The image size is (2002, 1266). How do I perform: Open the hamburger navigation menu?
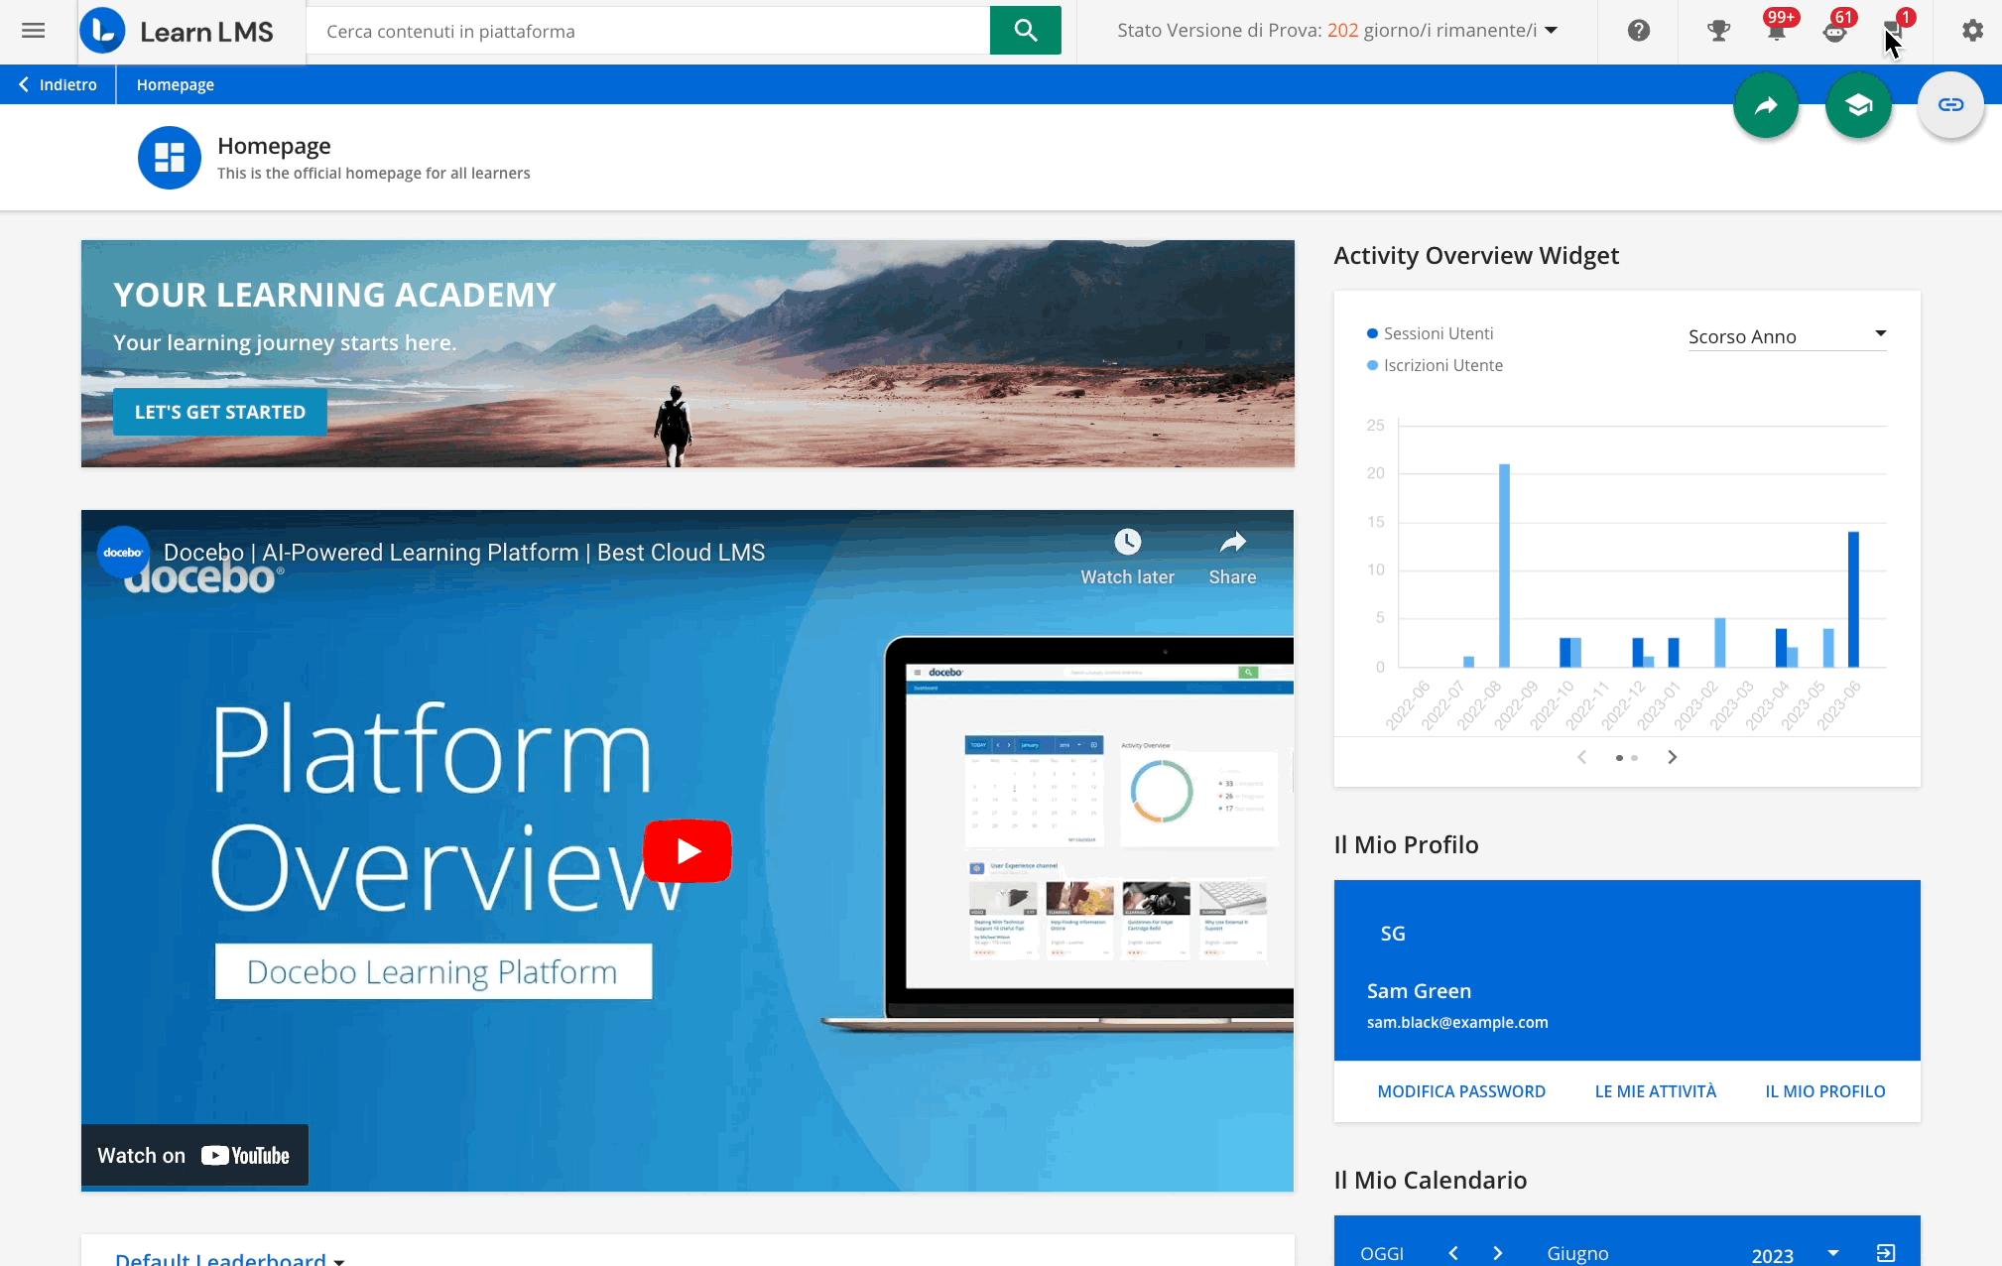(33, 30)
